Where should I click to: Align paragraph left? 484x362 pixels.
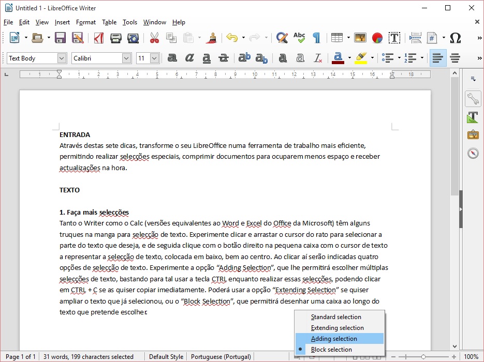(x=438, y=58)
